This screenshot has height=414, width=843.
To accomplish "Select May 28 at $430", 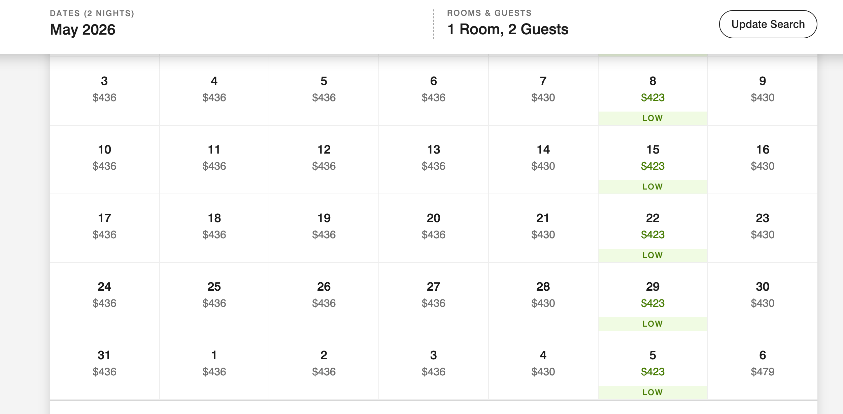I will point(543,297).
